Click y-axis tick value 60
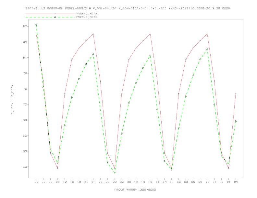This screenshot has width=257, height=198. coord(25,167)
